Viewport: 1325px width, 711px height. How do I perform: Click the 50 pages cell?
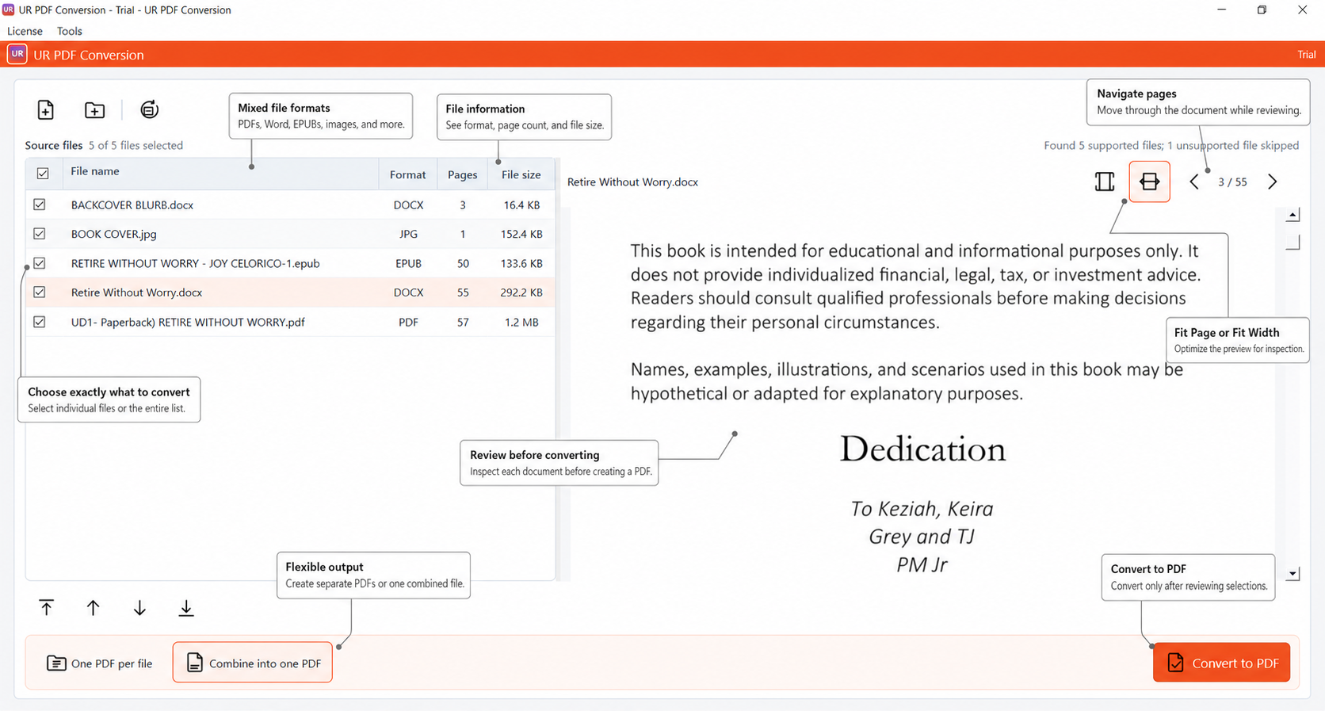(x=463, y=263)
